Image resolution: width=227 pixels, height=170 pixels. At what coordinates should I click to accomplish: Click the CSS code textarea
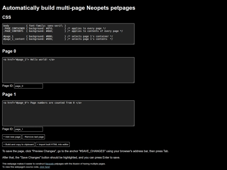(x=69, y=34)
